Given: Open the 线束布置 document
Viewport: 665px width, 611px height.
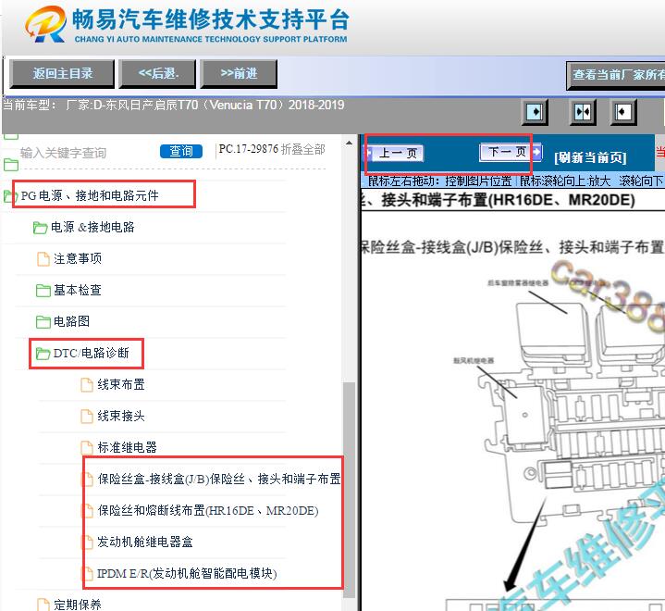Looking at the screenshot, I should tap(121, 384).
